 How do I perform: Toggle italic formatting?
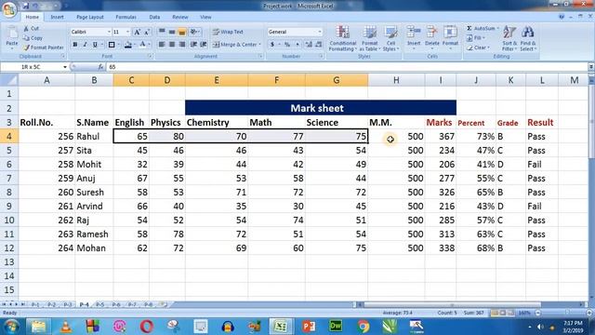[85, 45]
